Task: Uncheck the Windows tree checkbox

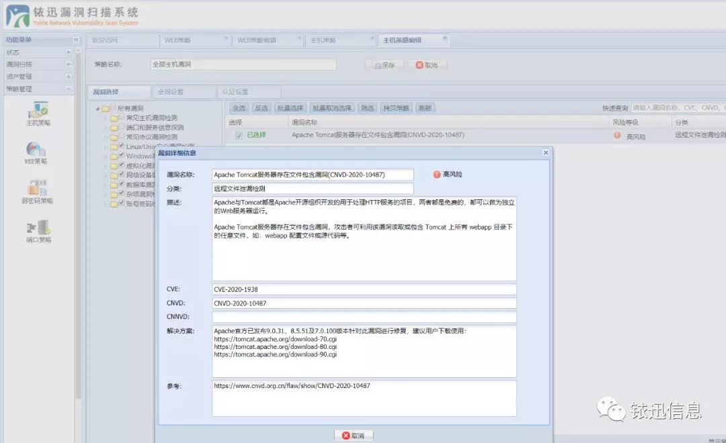Action: tap(122, 155)
